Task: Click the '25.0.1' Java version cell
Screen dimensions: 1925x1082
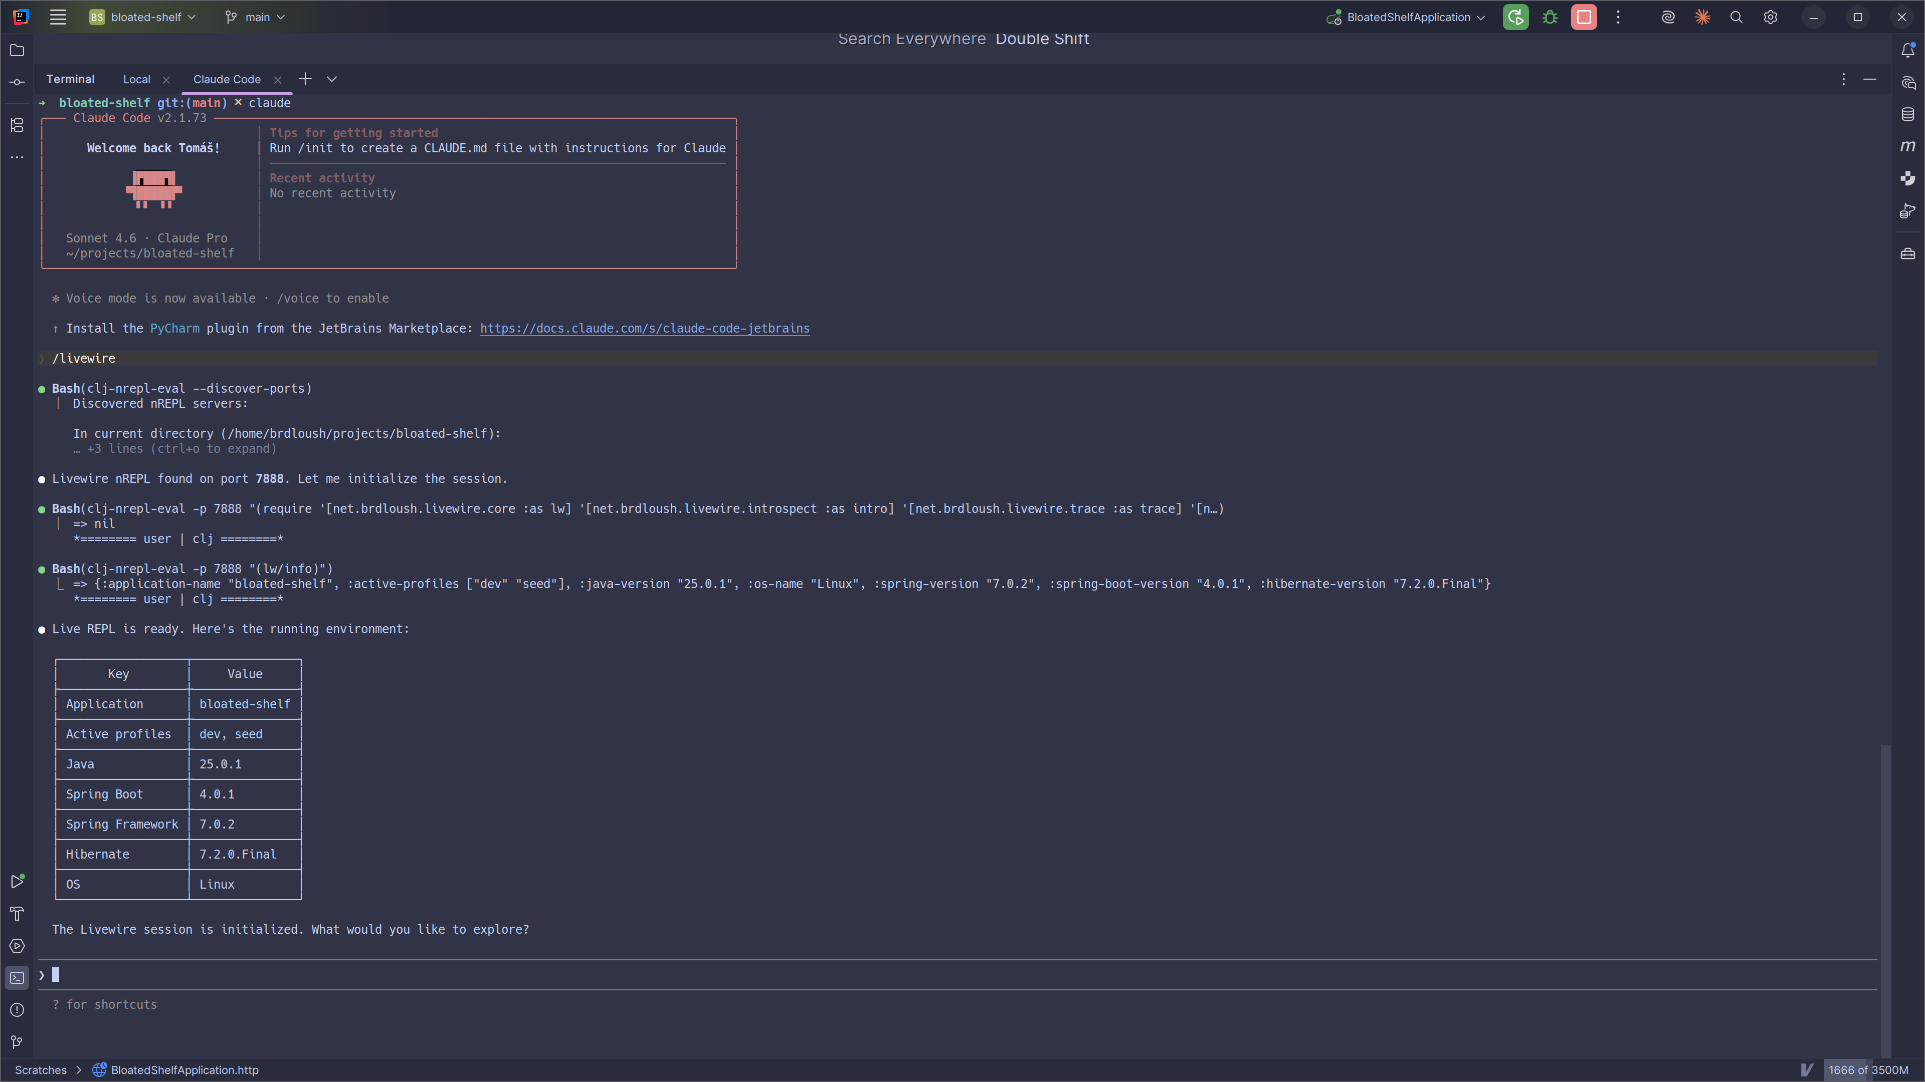Action: click(x=221, y=764)
